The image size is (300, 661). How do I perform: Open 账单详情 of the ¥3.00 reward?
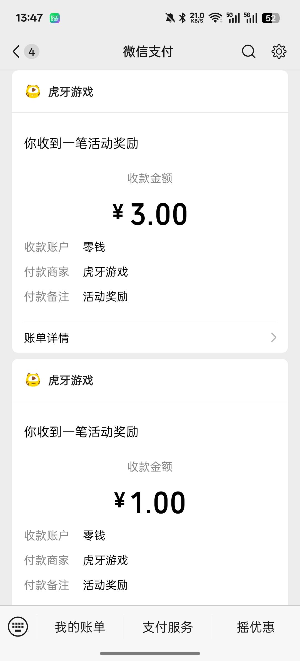point(47,338)
